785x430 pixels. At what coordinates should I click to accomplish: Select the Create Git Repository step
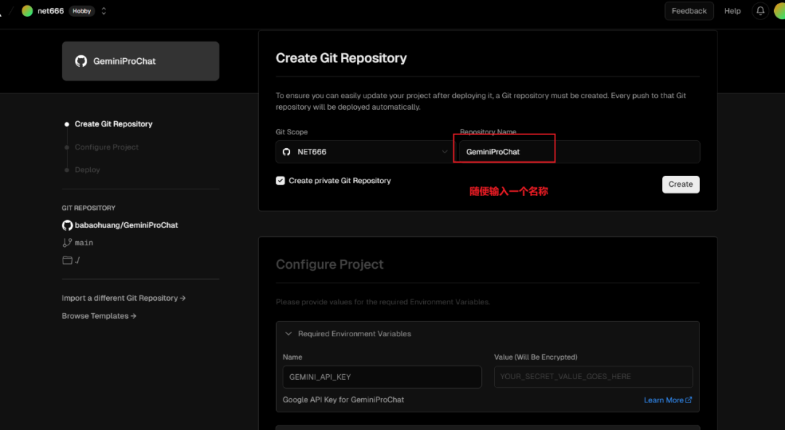pos(113,124)
